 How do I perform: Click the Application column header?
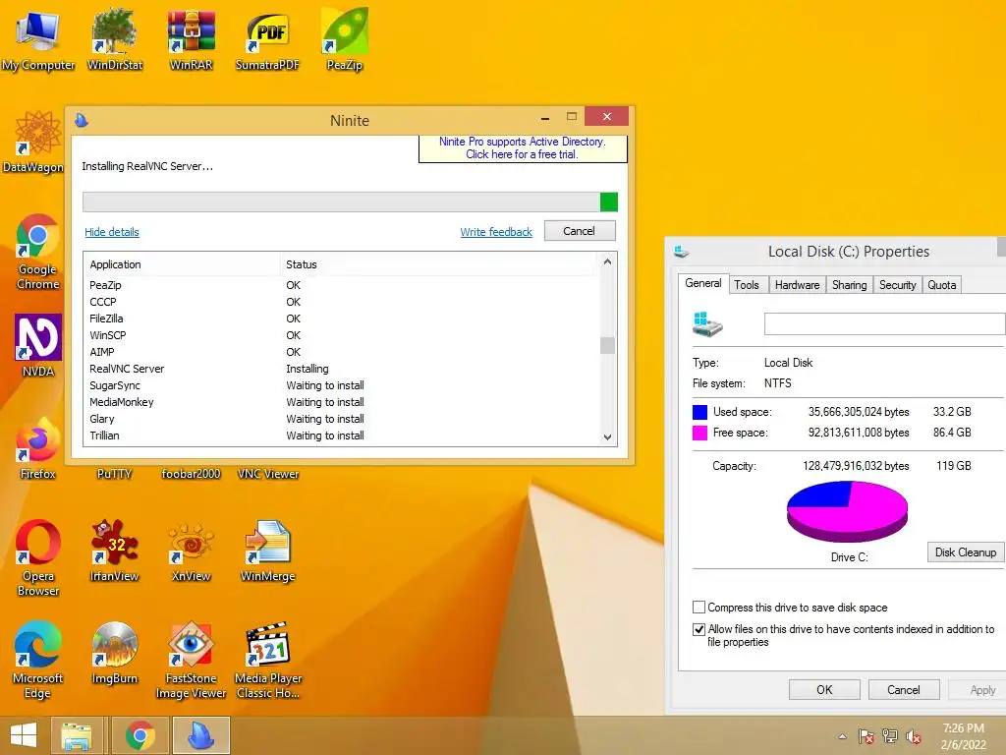(x=182, y=264)
